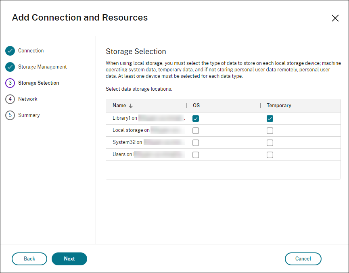
Task: Click the OS column header
Action: (x=196, y=105)
